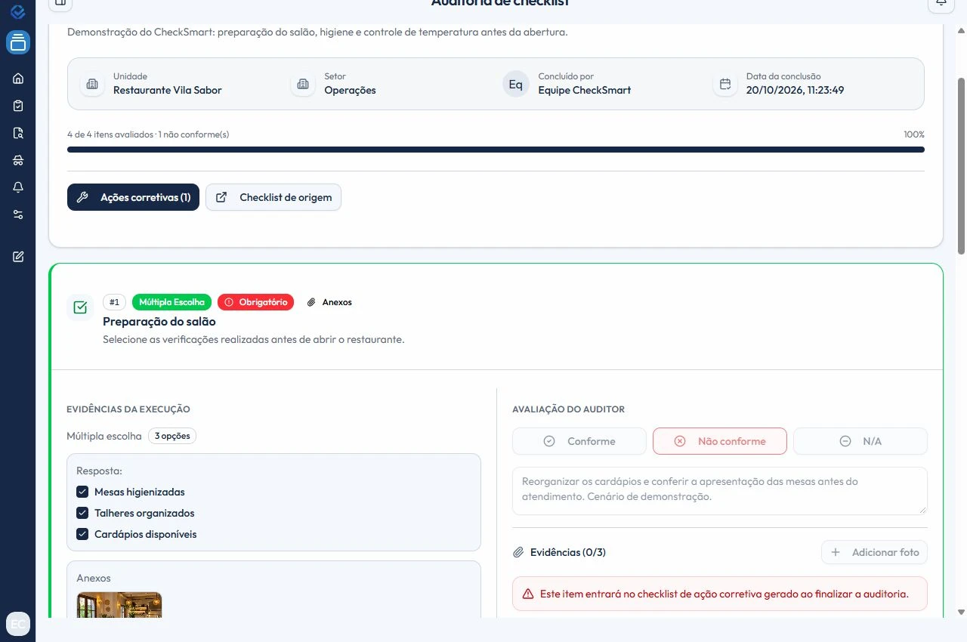Click the Múltipla Escolha tag
The width and height of the screenshot is (967, 642).
[171, 302]
